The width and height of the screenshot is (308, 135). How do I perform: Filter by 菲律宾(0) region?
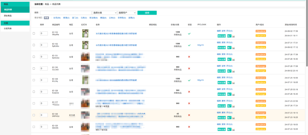(122, 18)
